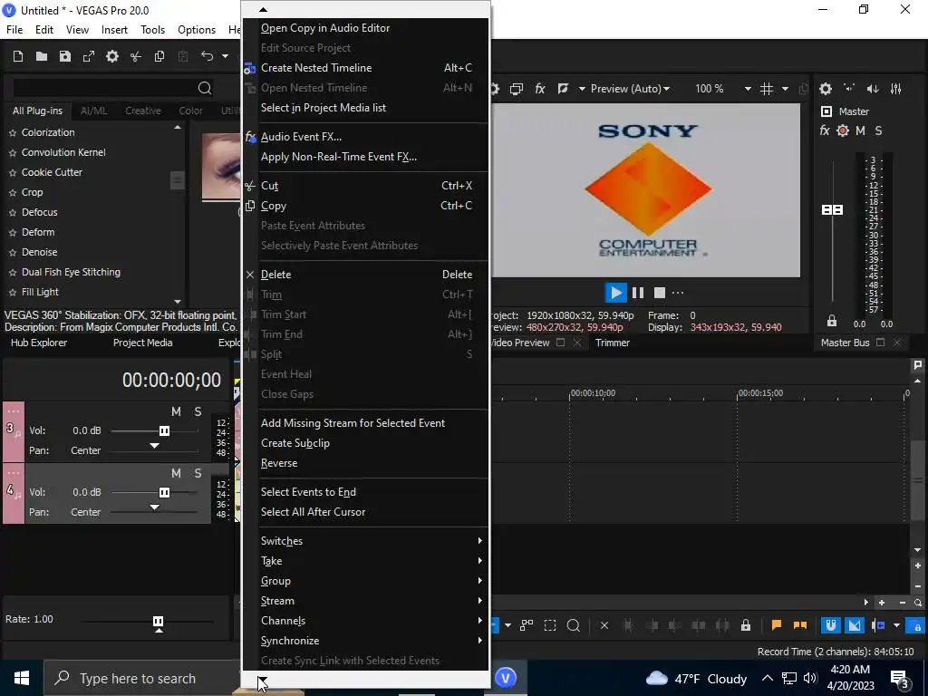Image resolution: width=928 pixels, height=696 pixels.
Task: Open the Hub Explorer tab
Action: pyautogui.click(x=39, y=343)
